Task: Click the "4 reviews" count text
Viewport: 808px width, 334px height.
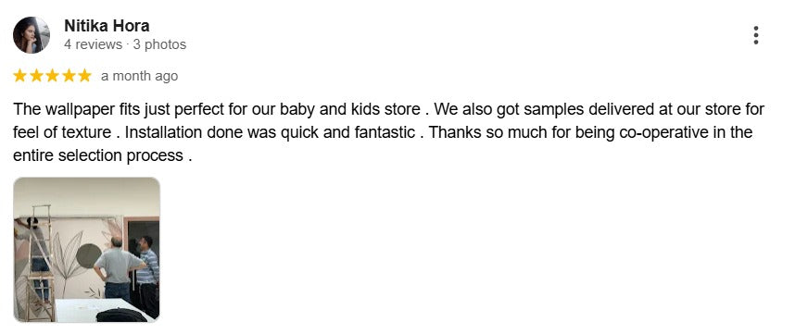Action: pyautogui.click(x=93, y=44)
